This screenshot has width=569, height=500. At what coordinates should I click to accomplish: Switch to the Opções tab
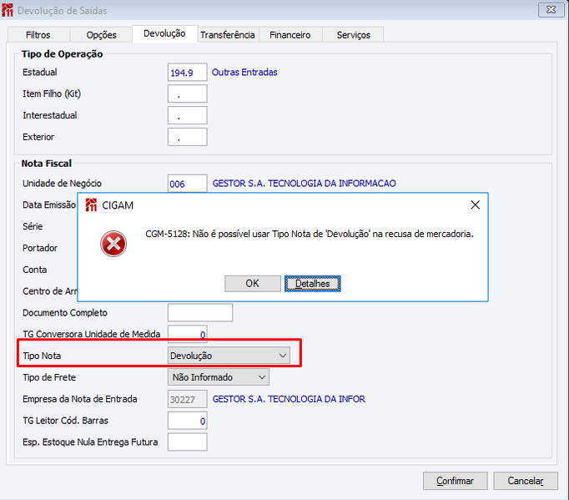click(101, 35)
